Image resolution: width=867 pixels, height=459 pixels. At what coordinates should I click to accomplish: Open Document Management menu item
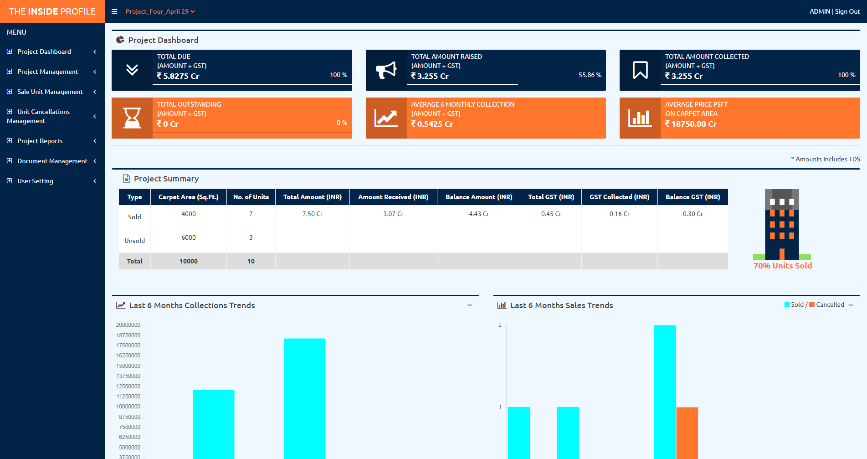(x=52, y=161)
